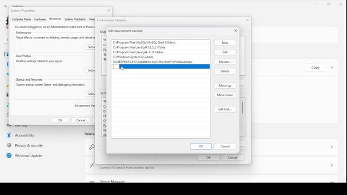
Task: Open Advanced tab in System Properties
Action: click(x=55, y=19)
